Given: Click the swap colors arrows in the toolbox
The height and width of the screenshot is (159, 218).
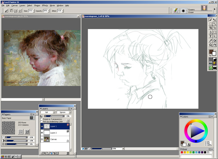Looking at the screenshot, I should 210,55.
